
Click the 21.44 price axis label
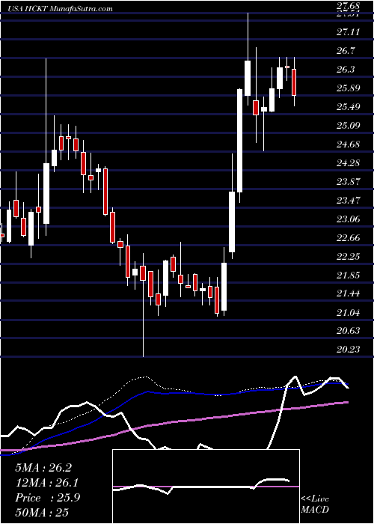[349, 293]
